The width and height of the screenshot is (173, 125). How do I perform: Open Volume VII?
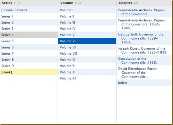[x=87, y=47]
